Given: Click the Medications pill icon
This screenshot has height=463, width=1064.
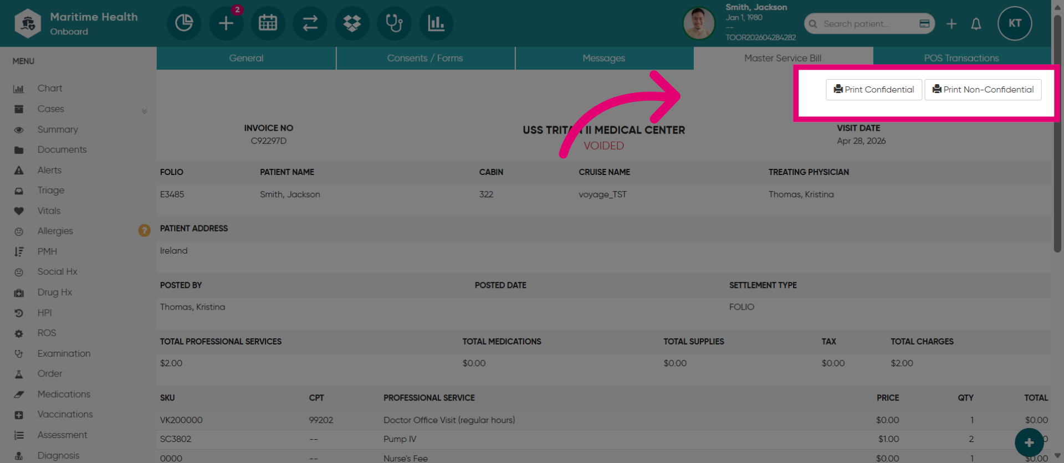Looking at the screenshot, I should click(x=19, y=394).
